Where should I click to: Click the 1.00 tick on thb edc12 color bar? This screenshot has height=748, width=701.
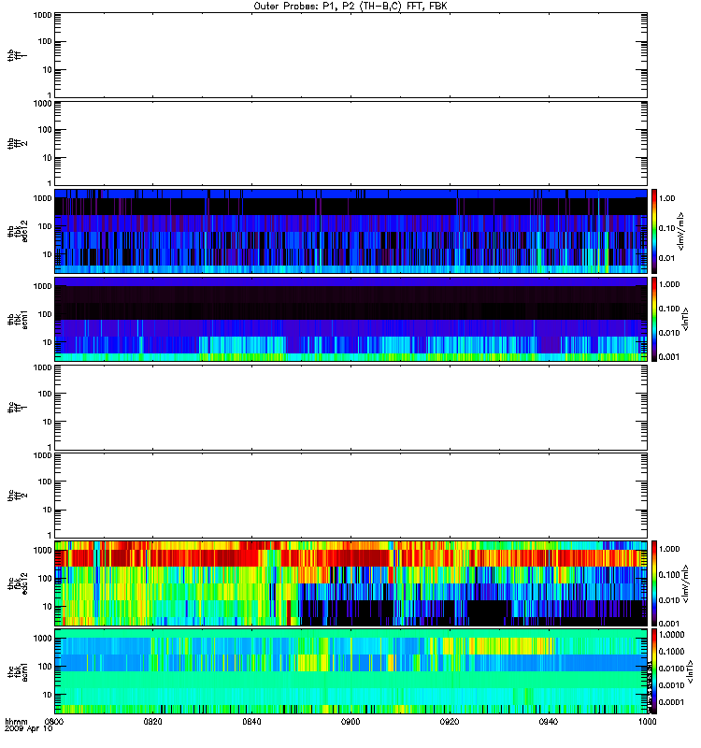[x=666, y=198]
